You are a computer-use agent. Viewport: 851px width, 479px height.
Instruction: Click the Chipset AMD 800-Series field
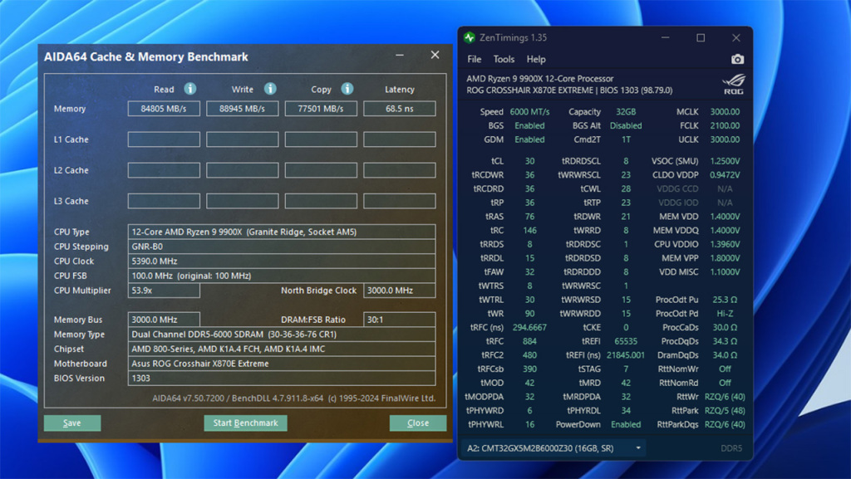coord(281,349)
